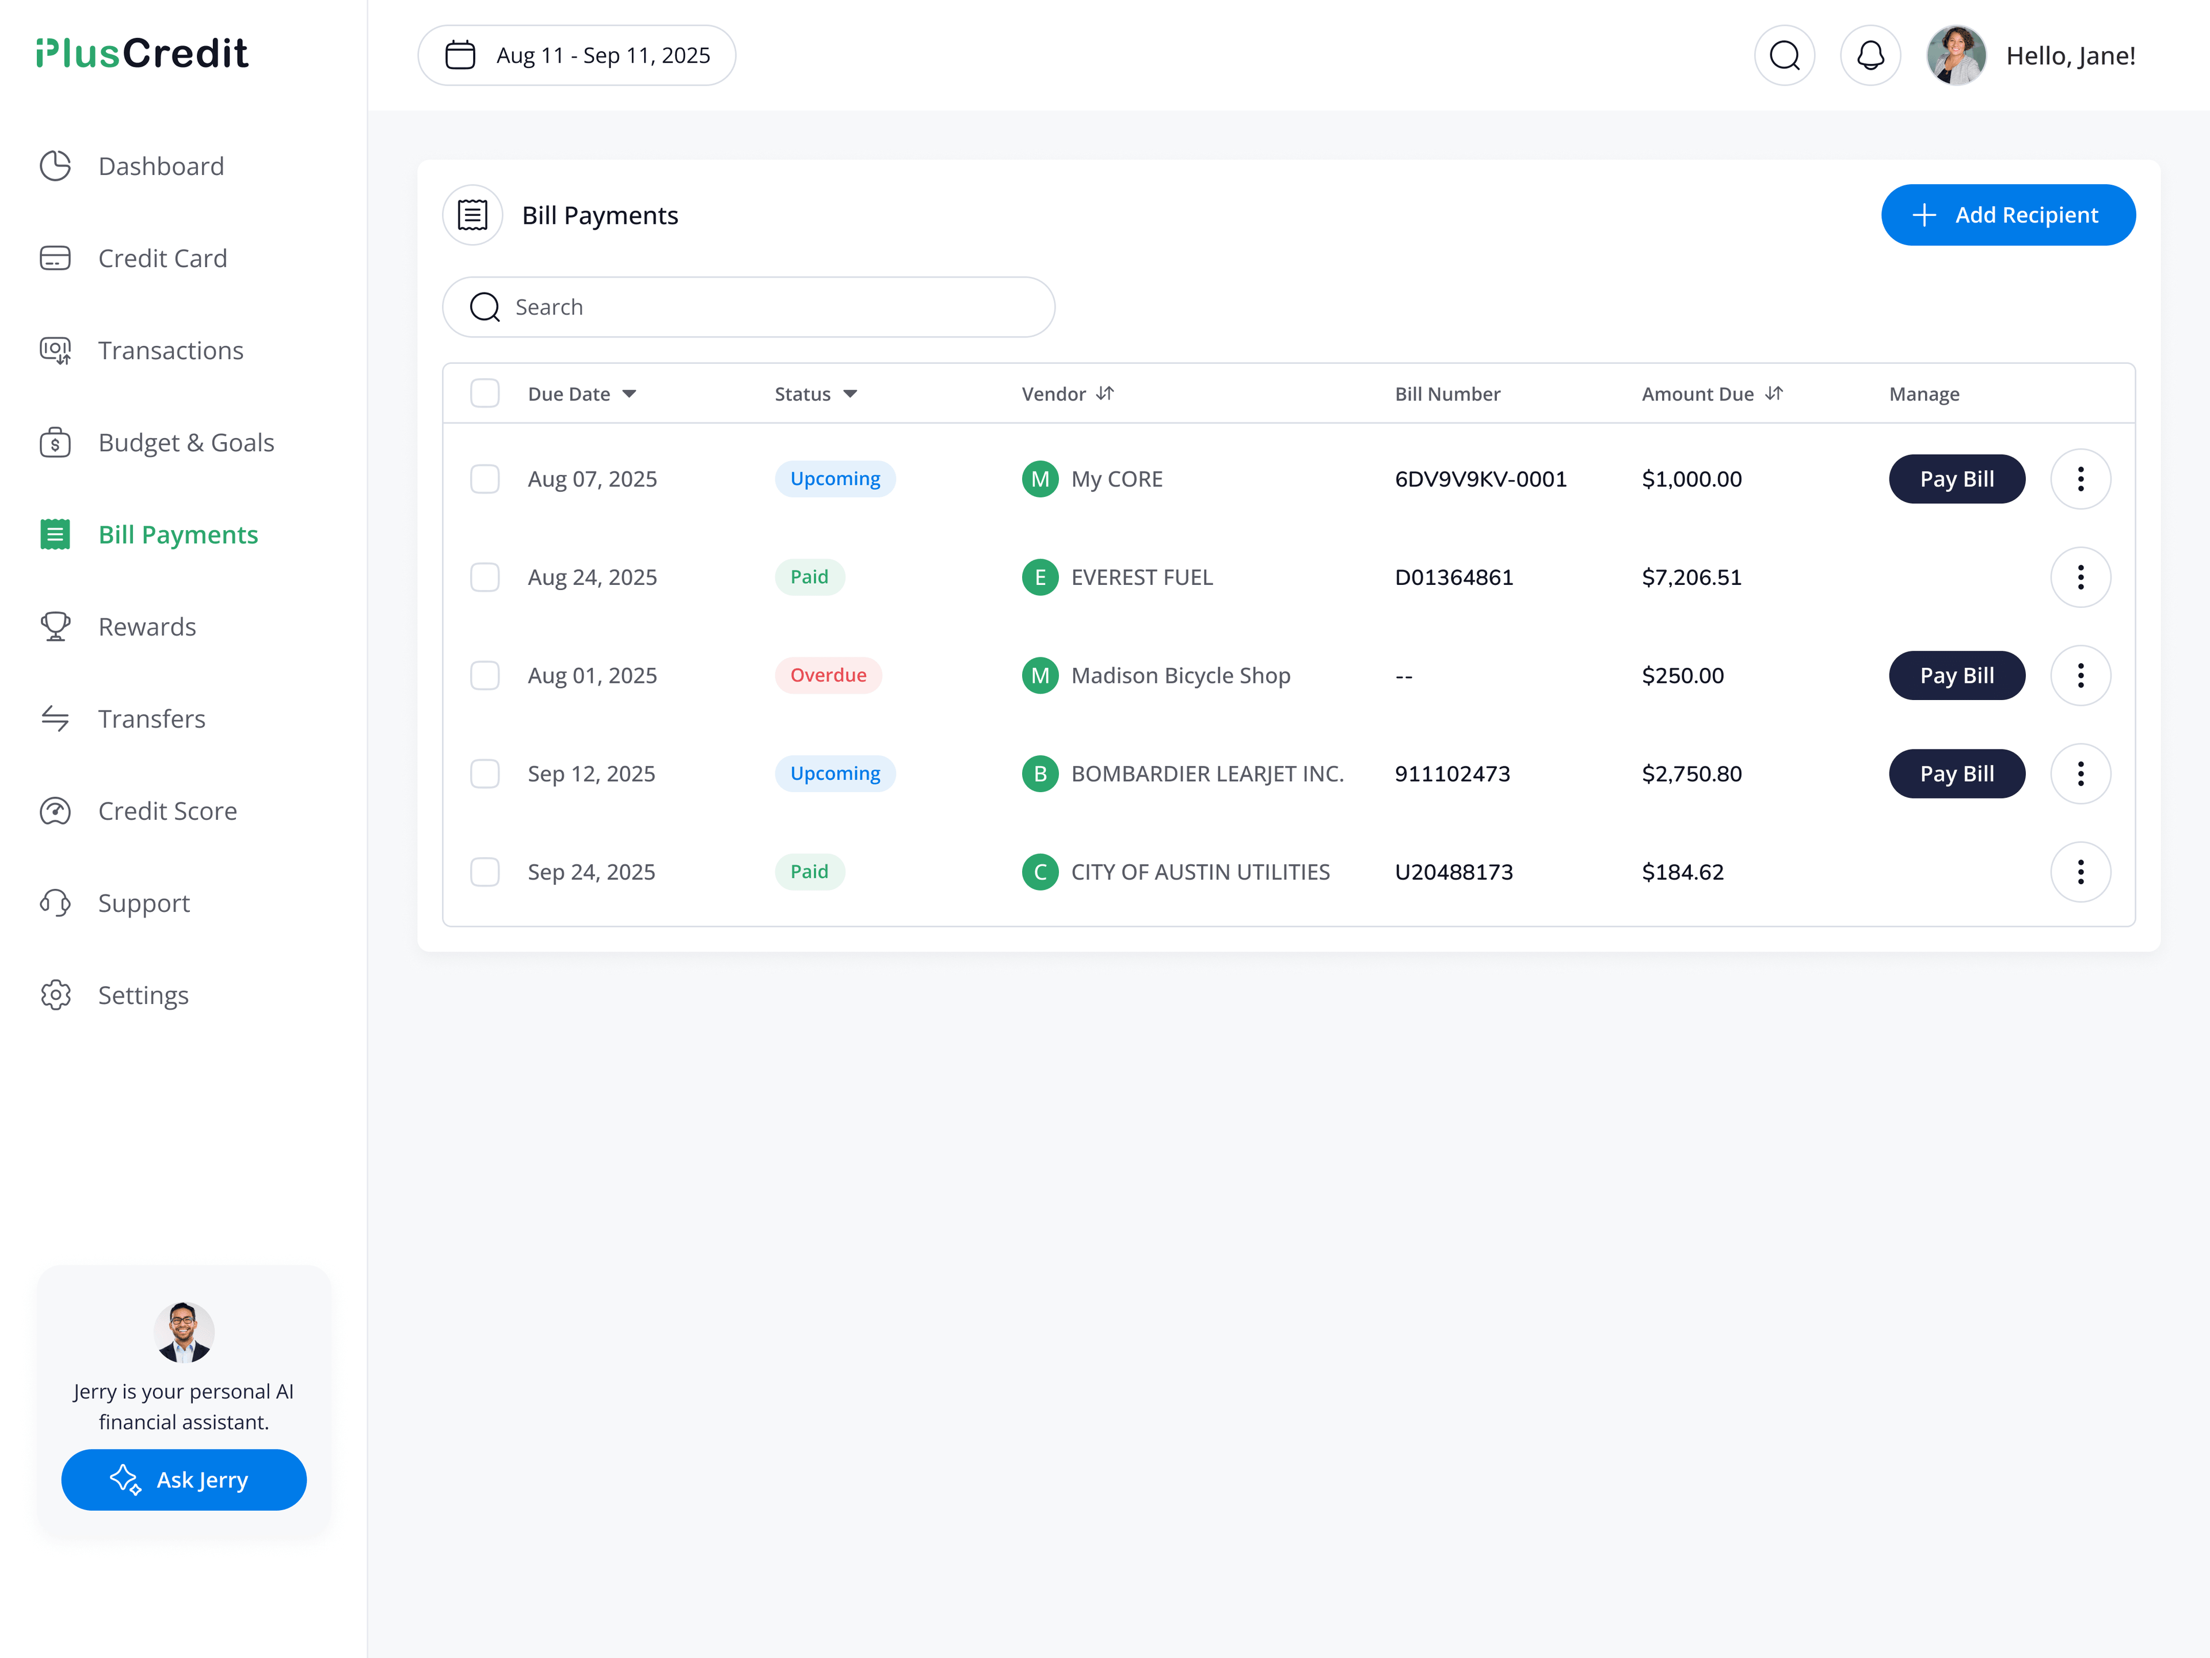Viewport: 2210px width, 1658px height.
Task: Go to Dashboard in the sidebar
Action: pyautogui.click(x=132, y=166)
